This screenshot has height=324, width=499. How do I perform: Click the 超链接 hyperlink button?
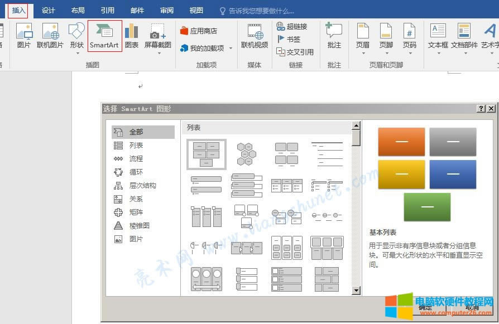tap(292, 26)
